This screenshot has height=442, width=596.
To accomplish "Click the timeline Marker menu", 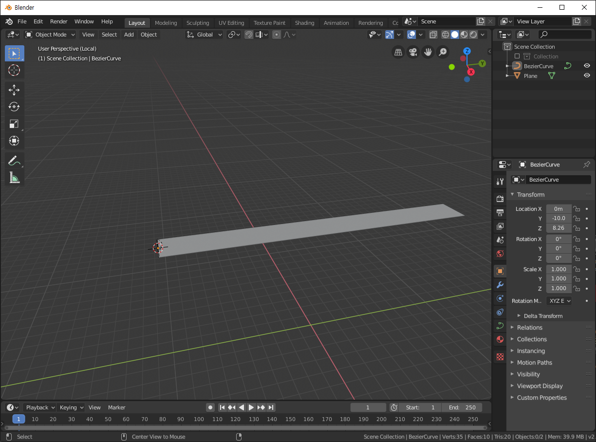I will (x=116, y=407).
